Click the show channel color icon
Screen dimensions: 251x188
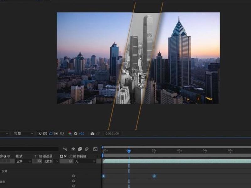point(70,133)
